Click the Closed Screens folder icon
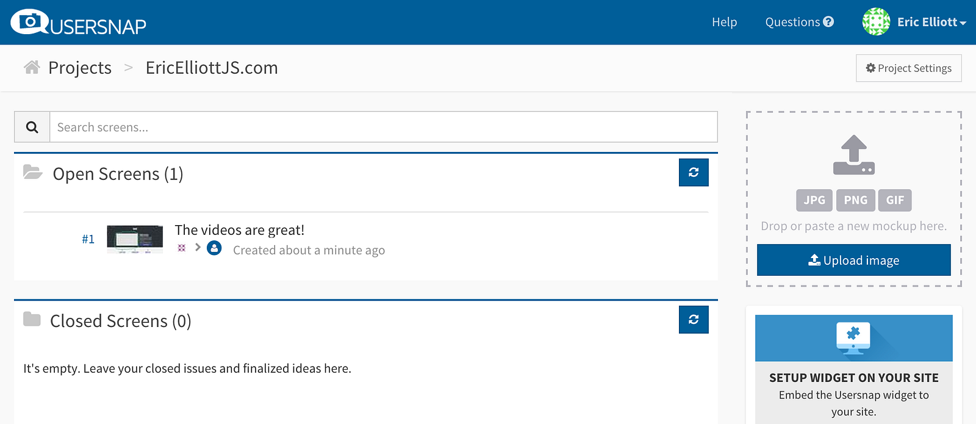 (32, 319)
